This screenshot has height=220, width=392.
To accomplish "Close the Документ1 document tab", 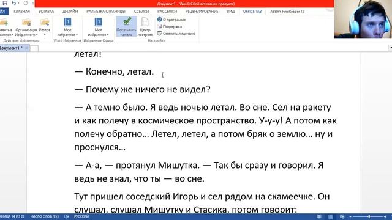I will 26,48.
